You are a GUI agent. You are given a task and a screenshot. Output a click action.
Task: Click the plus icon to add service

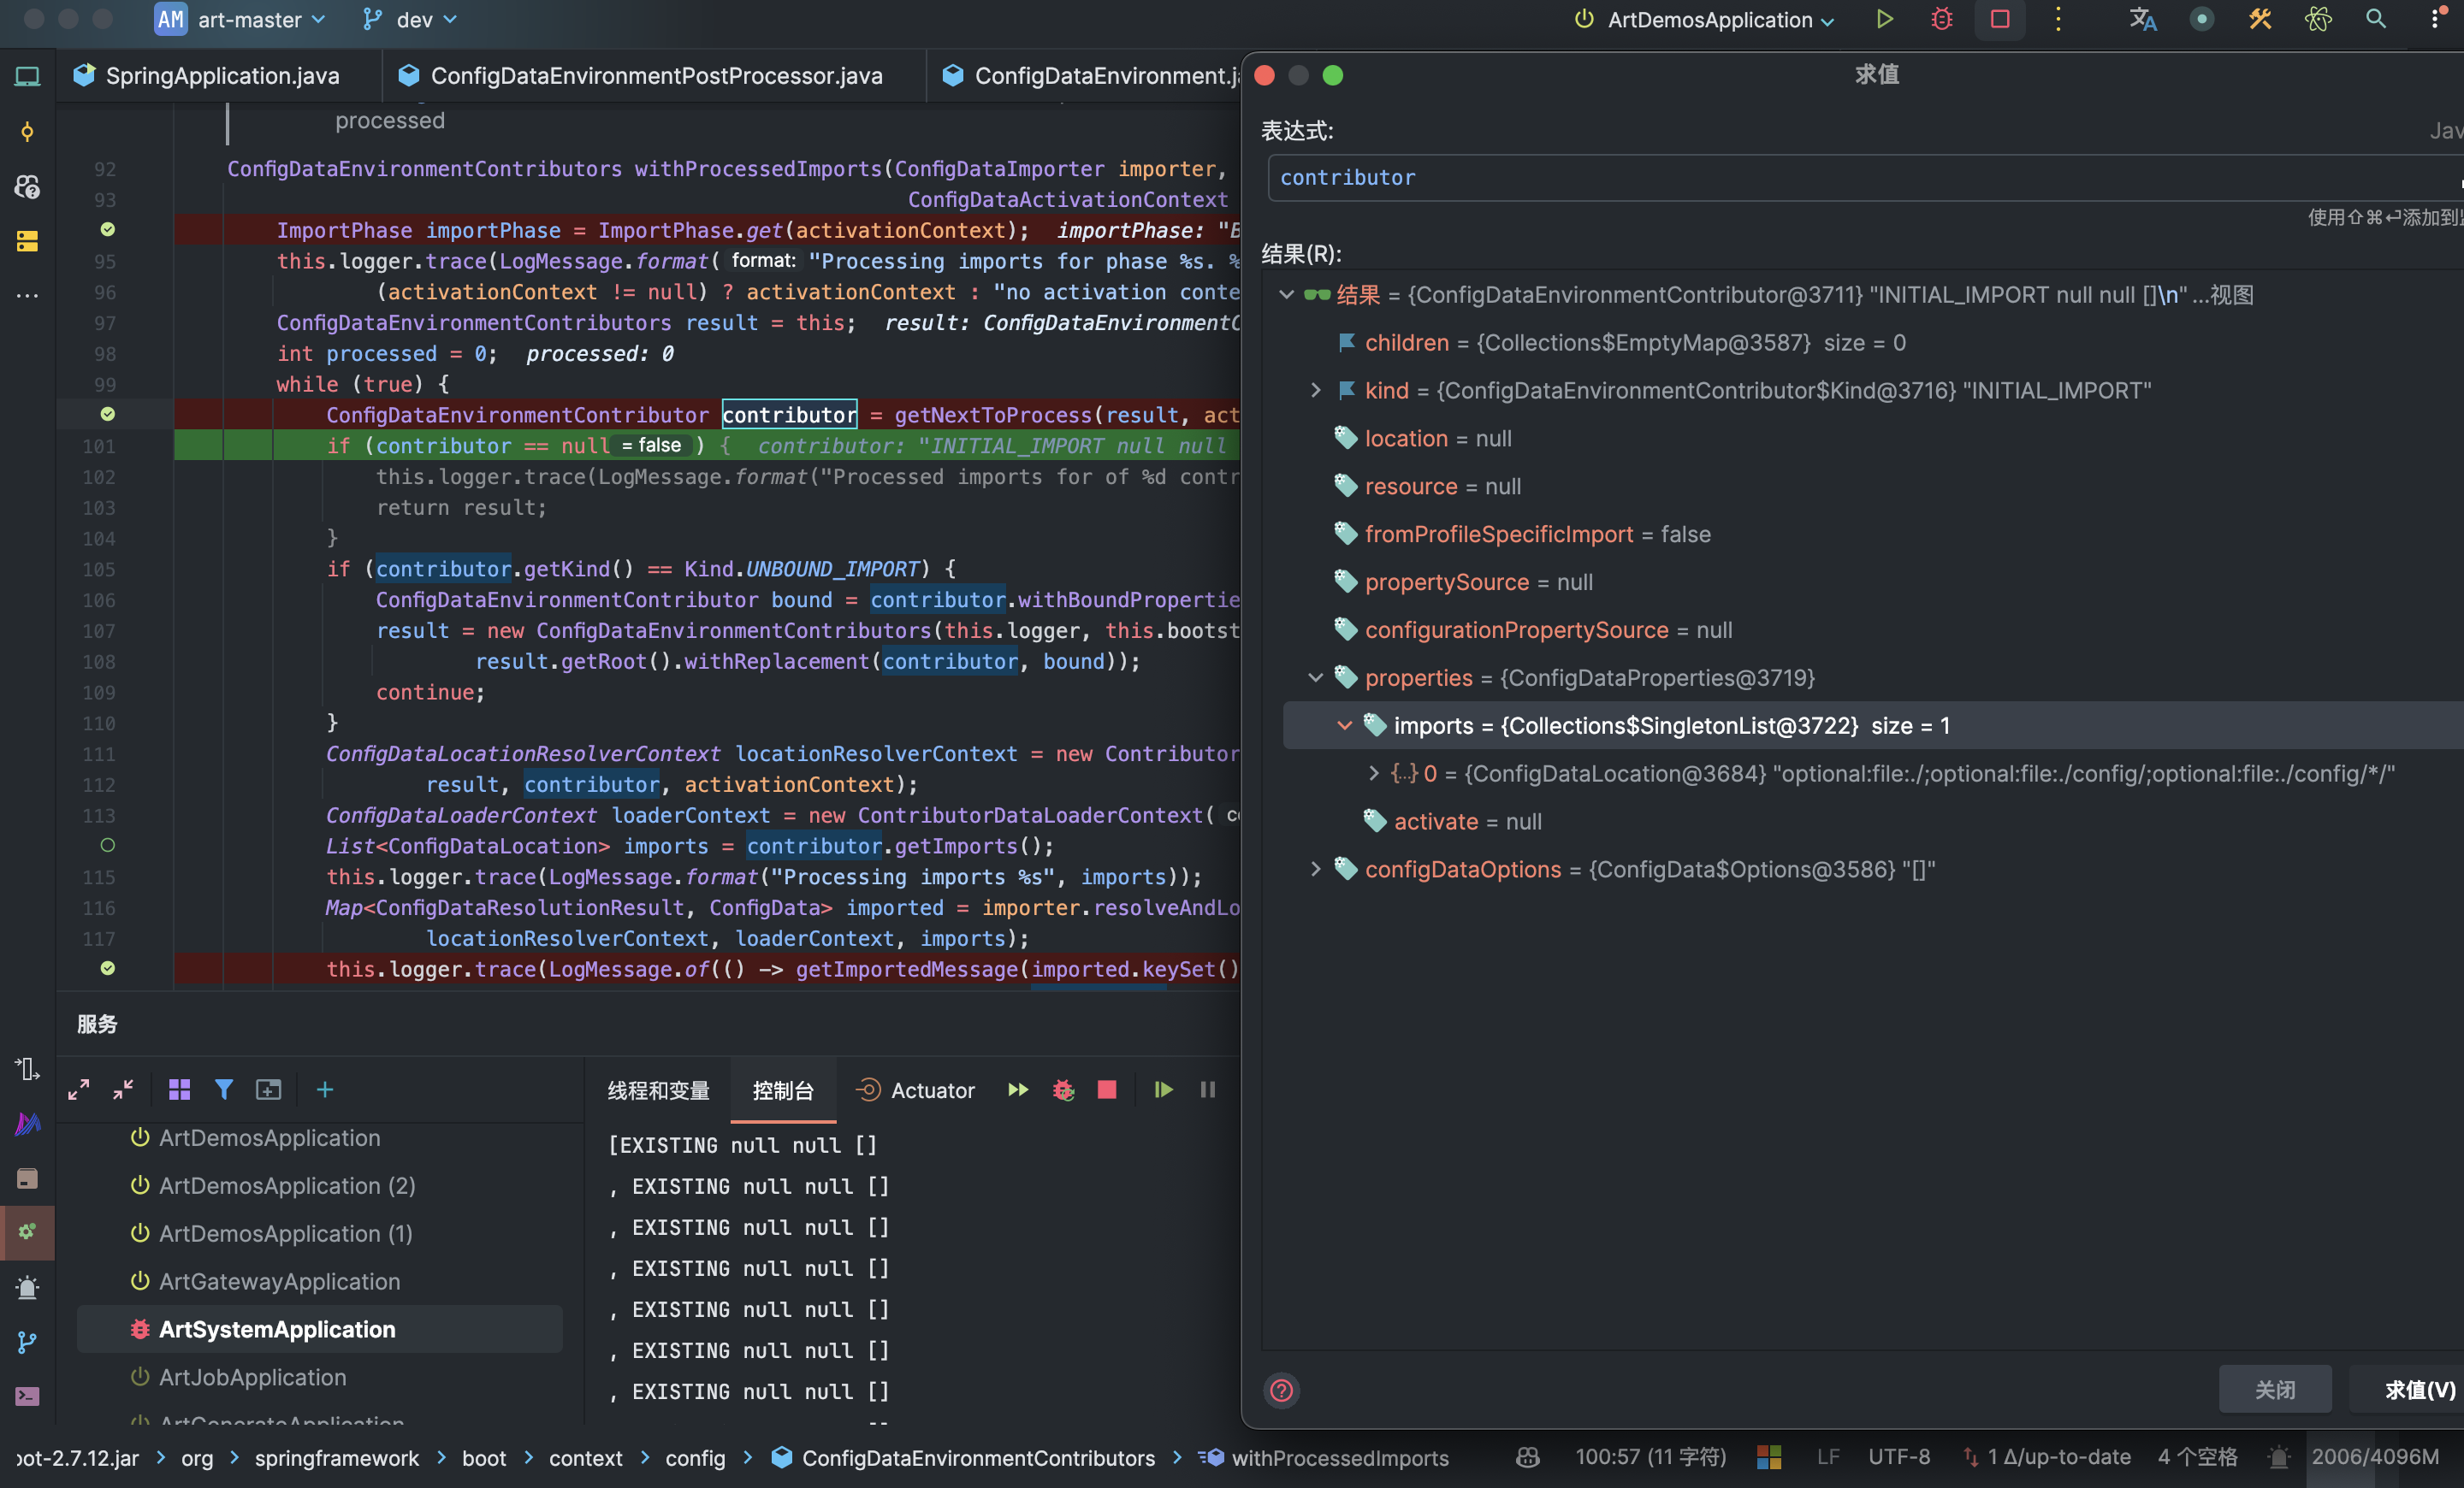[x=325, y=1089]
